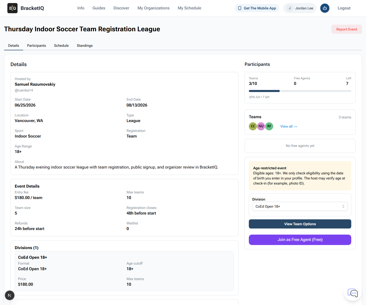Open My Organizations in the navigation

(154, 8)
